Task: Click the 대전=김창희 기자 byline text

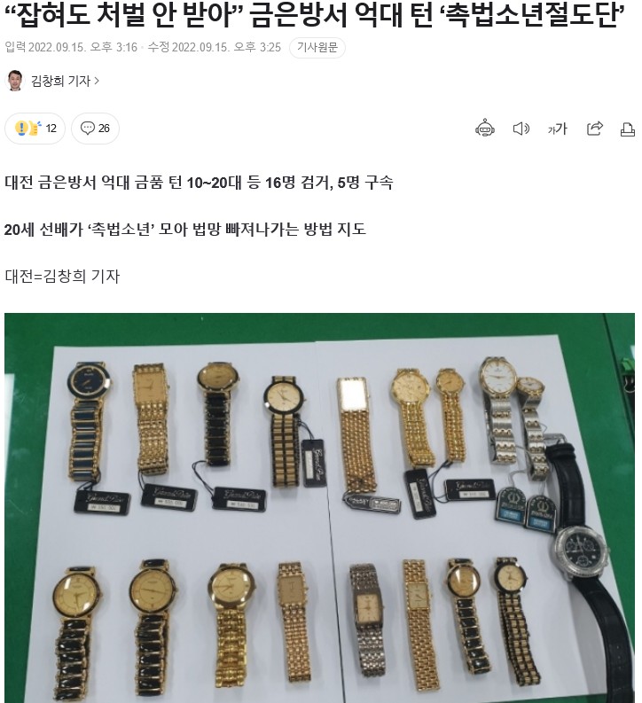Action: 62,276
